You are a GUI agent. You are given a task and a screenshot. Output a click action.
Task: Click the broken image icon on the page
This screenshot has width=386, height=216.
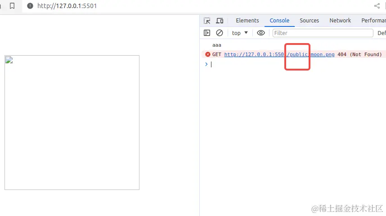[9, 60]
